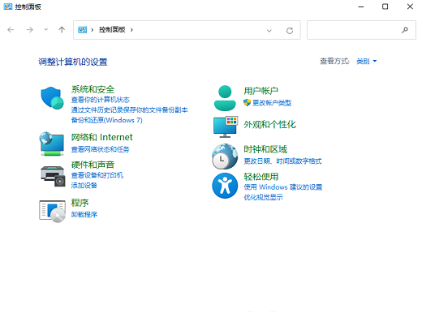Image resolution: width=422 pixels, height=313 pixels.
Task: Open the 系统和安全 category heading
Action: click(x=93, y=89)
